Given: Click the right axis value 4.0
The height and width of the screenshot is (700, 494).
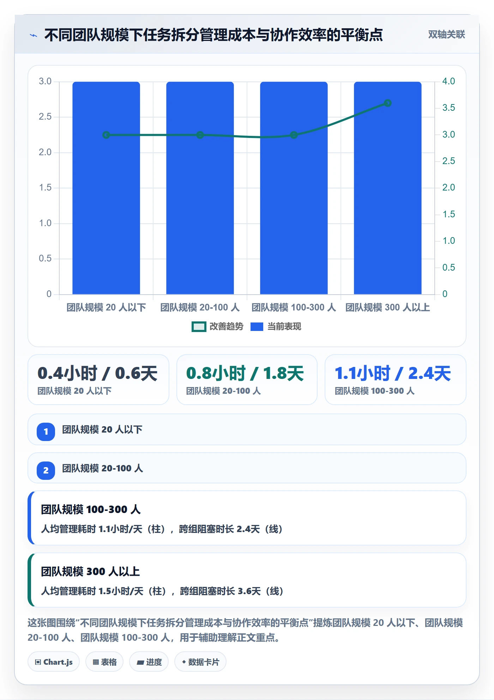Looking at the screenshot, I should pos(448,81).
